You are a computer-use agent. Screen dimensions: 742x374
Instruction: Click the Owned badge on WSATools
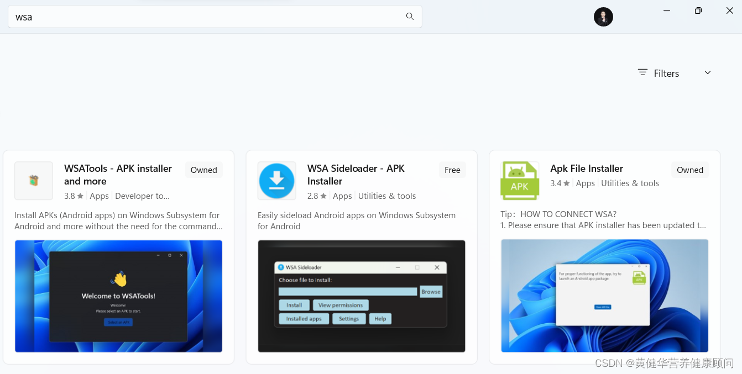(x=203, y=170)
